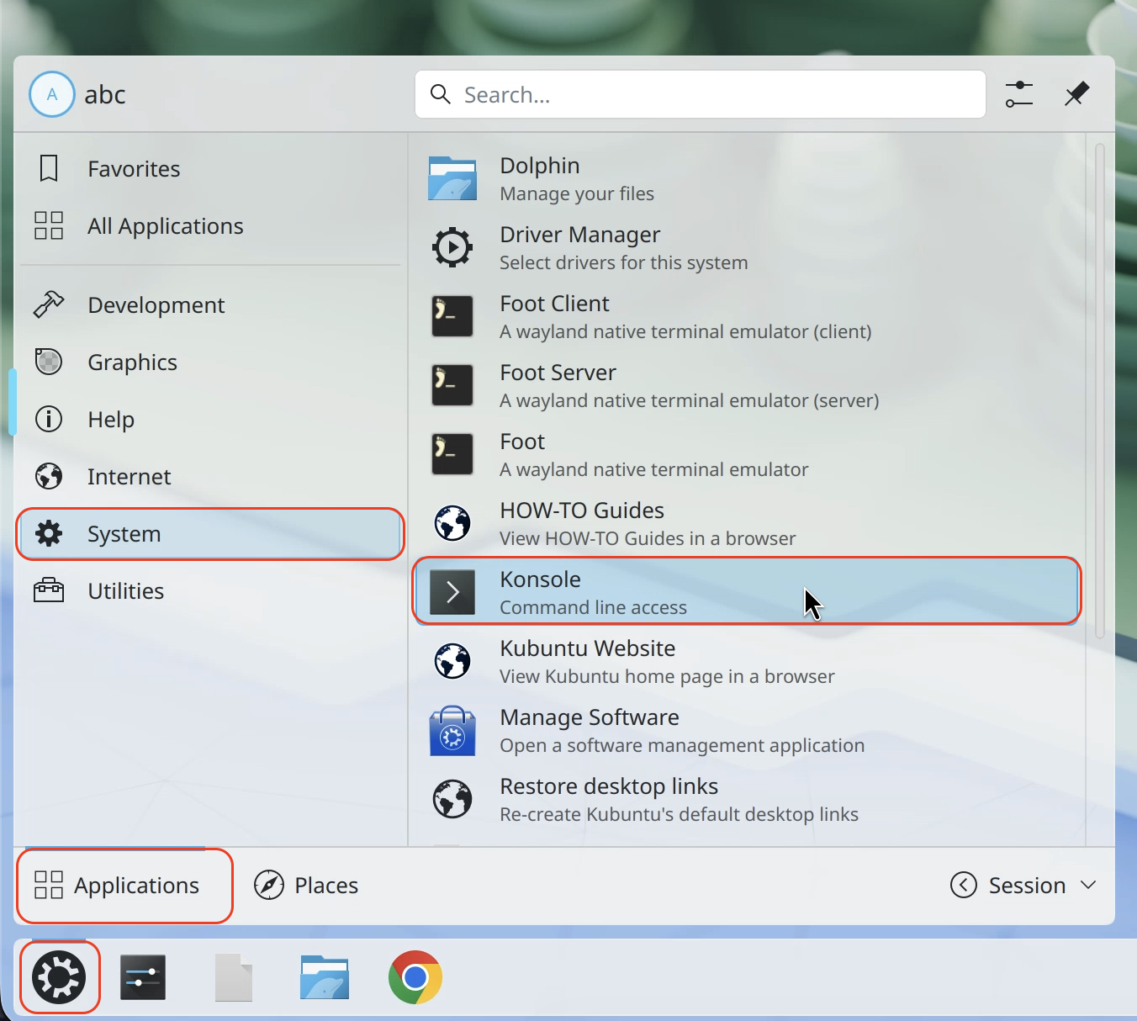Open System Settings from the taskbar

(143, 977)
